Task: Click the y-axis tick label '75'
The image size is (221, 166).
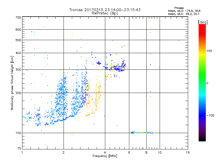Action: pos(19,148)
